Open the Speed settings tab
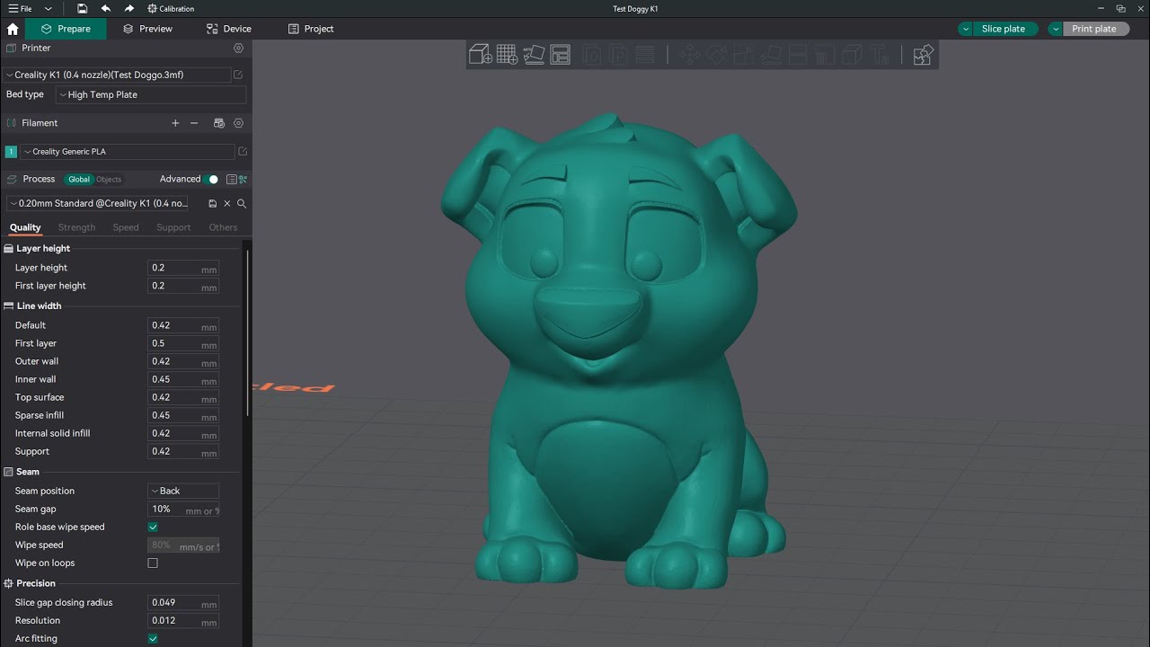This screenshot has height=647, width=1150. pyautogui.click(x=126, y=227)
